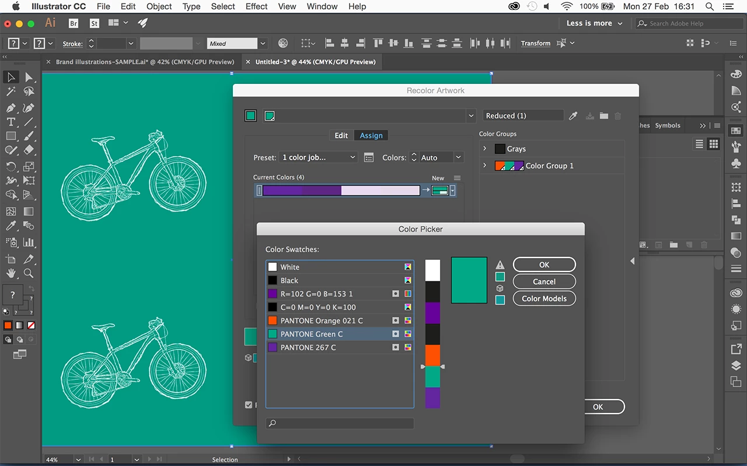Select the Magic Wand tool
747x466 pixels.
[11, 92]
